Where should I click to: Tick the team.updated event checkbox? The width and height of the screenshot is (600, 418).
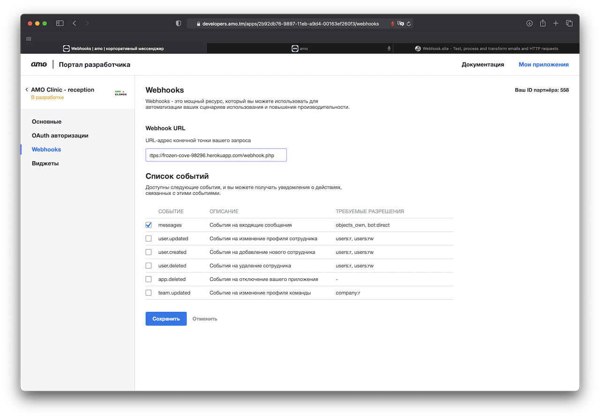[x=149, y=293]
